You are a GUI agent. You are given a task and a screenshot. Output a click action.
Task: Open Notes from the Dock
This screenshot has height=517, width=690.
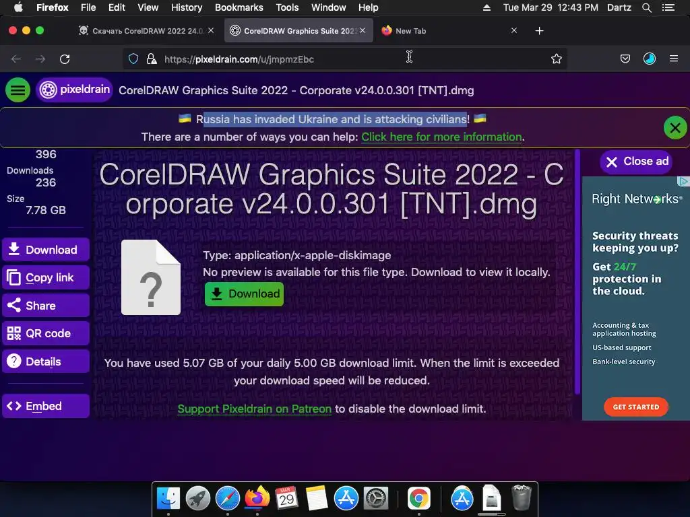click(317, 498)
